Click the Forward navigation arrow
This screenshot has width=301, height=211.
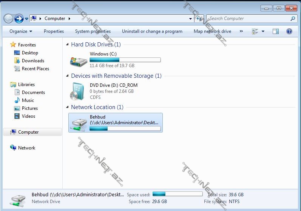point(19,18)
